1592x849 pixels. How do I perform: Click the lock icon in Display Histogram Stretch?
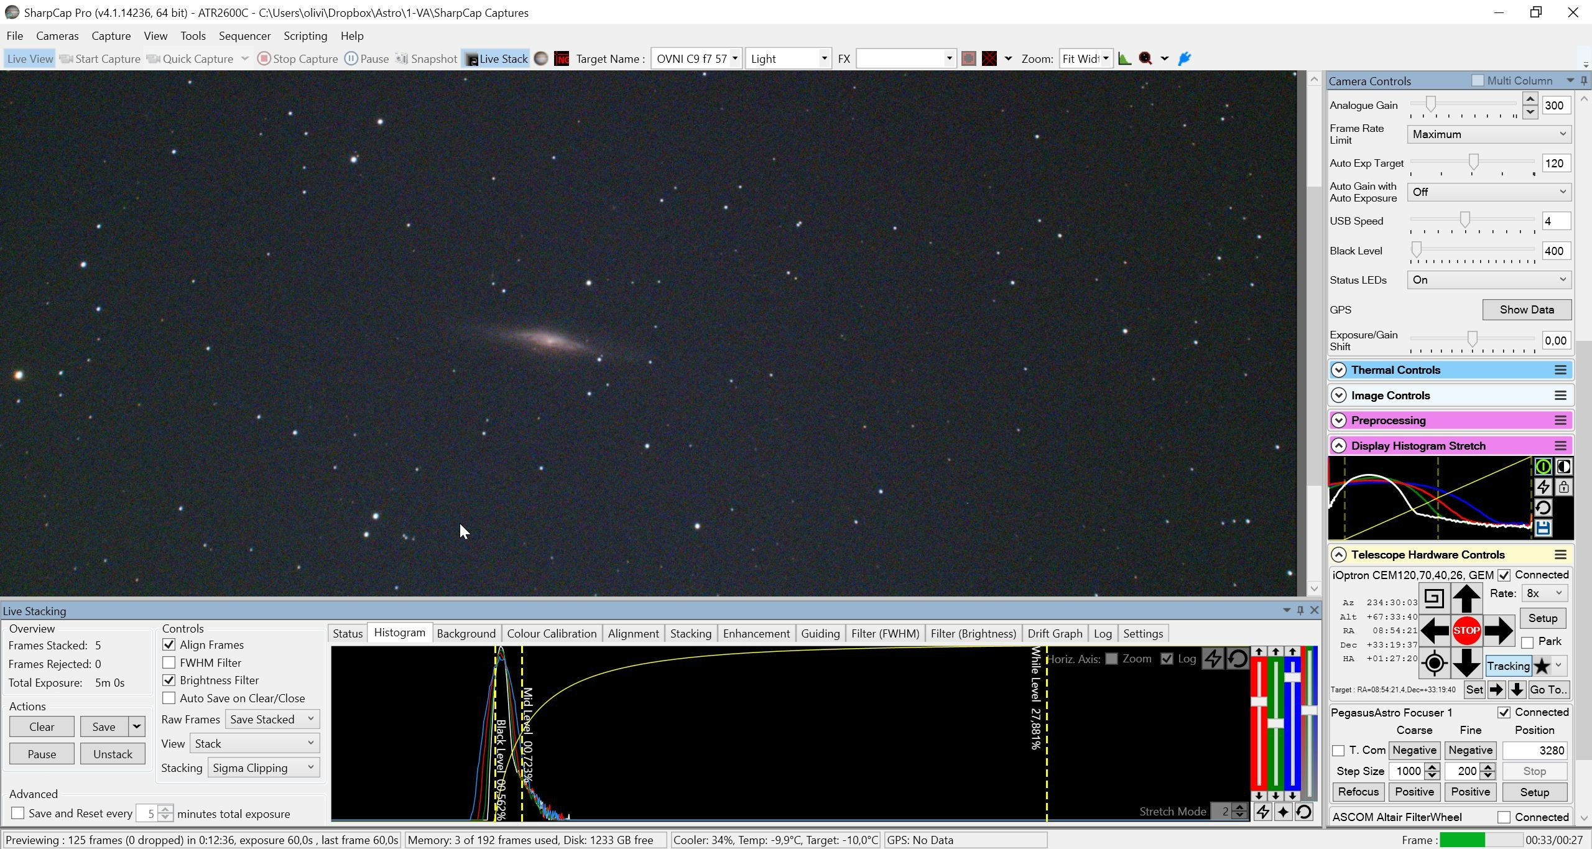point(1563,487)
